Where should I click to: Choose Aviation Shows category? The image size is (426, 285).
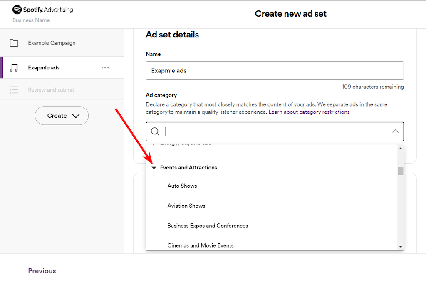click(x=186, y=206)
